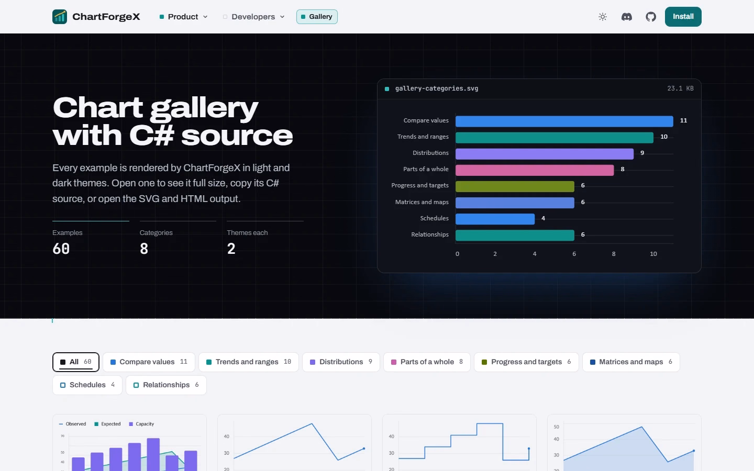Click the ChartForgeX logo icon
754x471 pixels.
tap(60, 17)
